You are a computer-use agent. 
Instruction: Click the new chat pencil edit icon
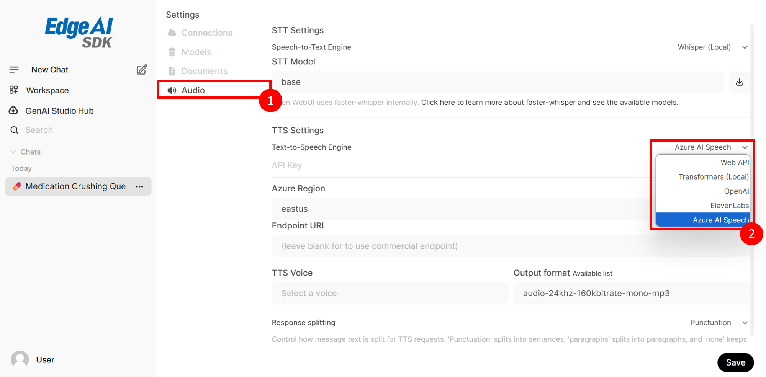pyautogui.click(x=142, y=70)
